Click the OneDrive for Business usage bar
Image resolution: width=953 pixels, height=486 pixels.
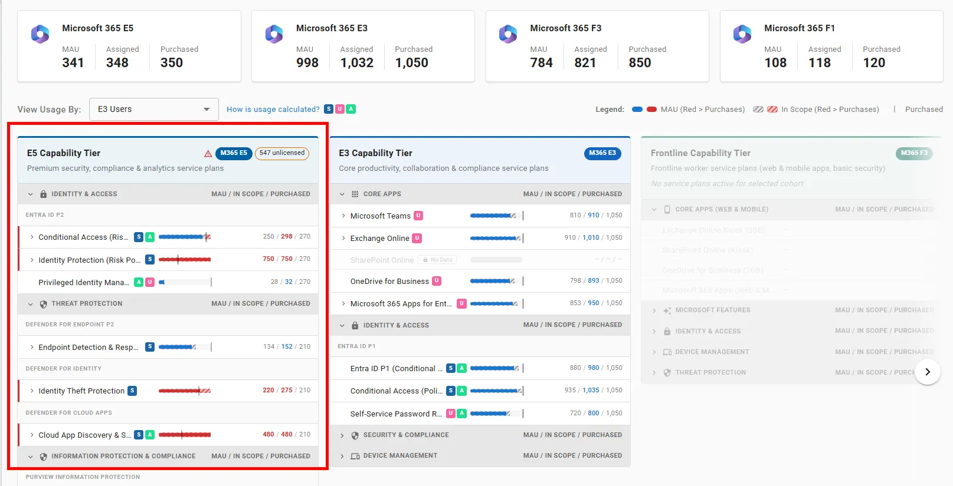click(496, 281)
